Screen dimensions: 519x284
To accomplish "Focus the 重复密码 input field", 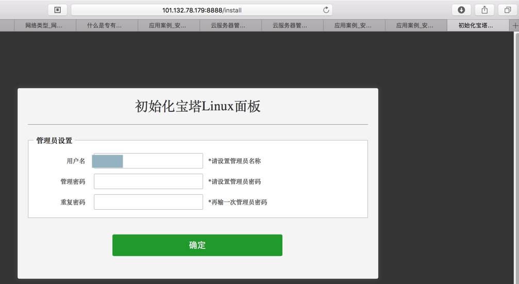I will coord(148,202).
